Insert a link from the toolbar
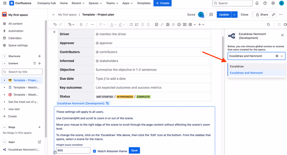The image size is (287, 155). pos(162,24)
